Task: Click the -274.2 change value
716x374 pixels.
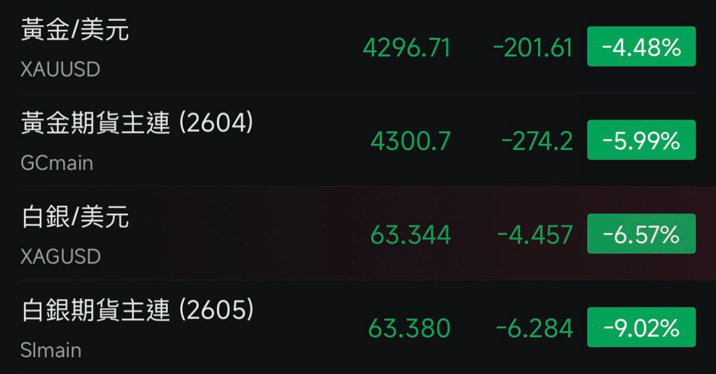Action: point(537,141)
